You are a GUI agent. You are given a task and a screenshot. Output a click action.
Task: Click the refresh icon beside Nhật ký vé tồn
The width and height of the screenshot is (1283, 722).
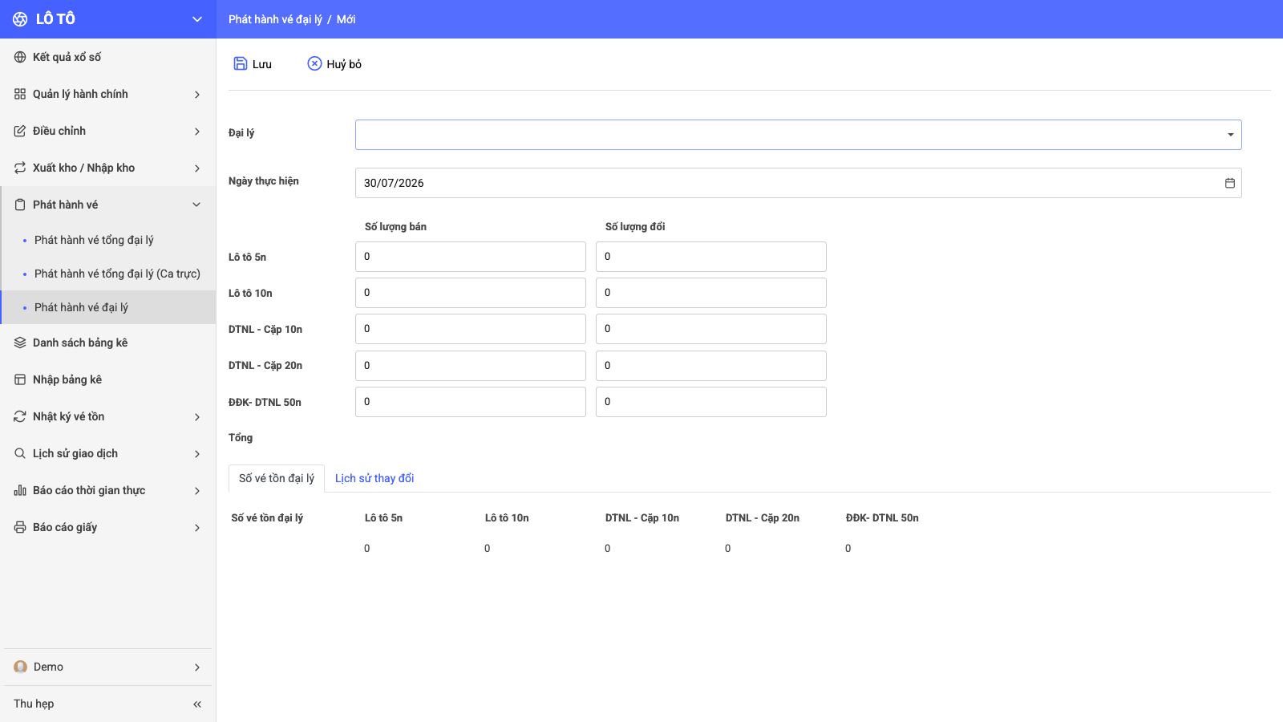[x=20, y=416]
